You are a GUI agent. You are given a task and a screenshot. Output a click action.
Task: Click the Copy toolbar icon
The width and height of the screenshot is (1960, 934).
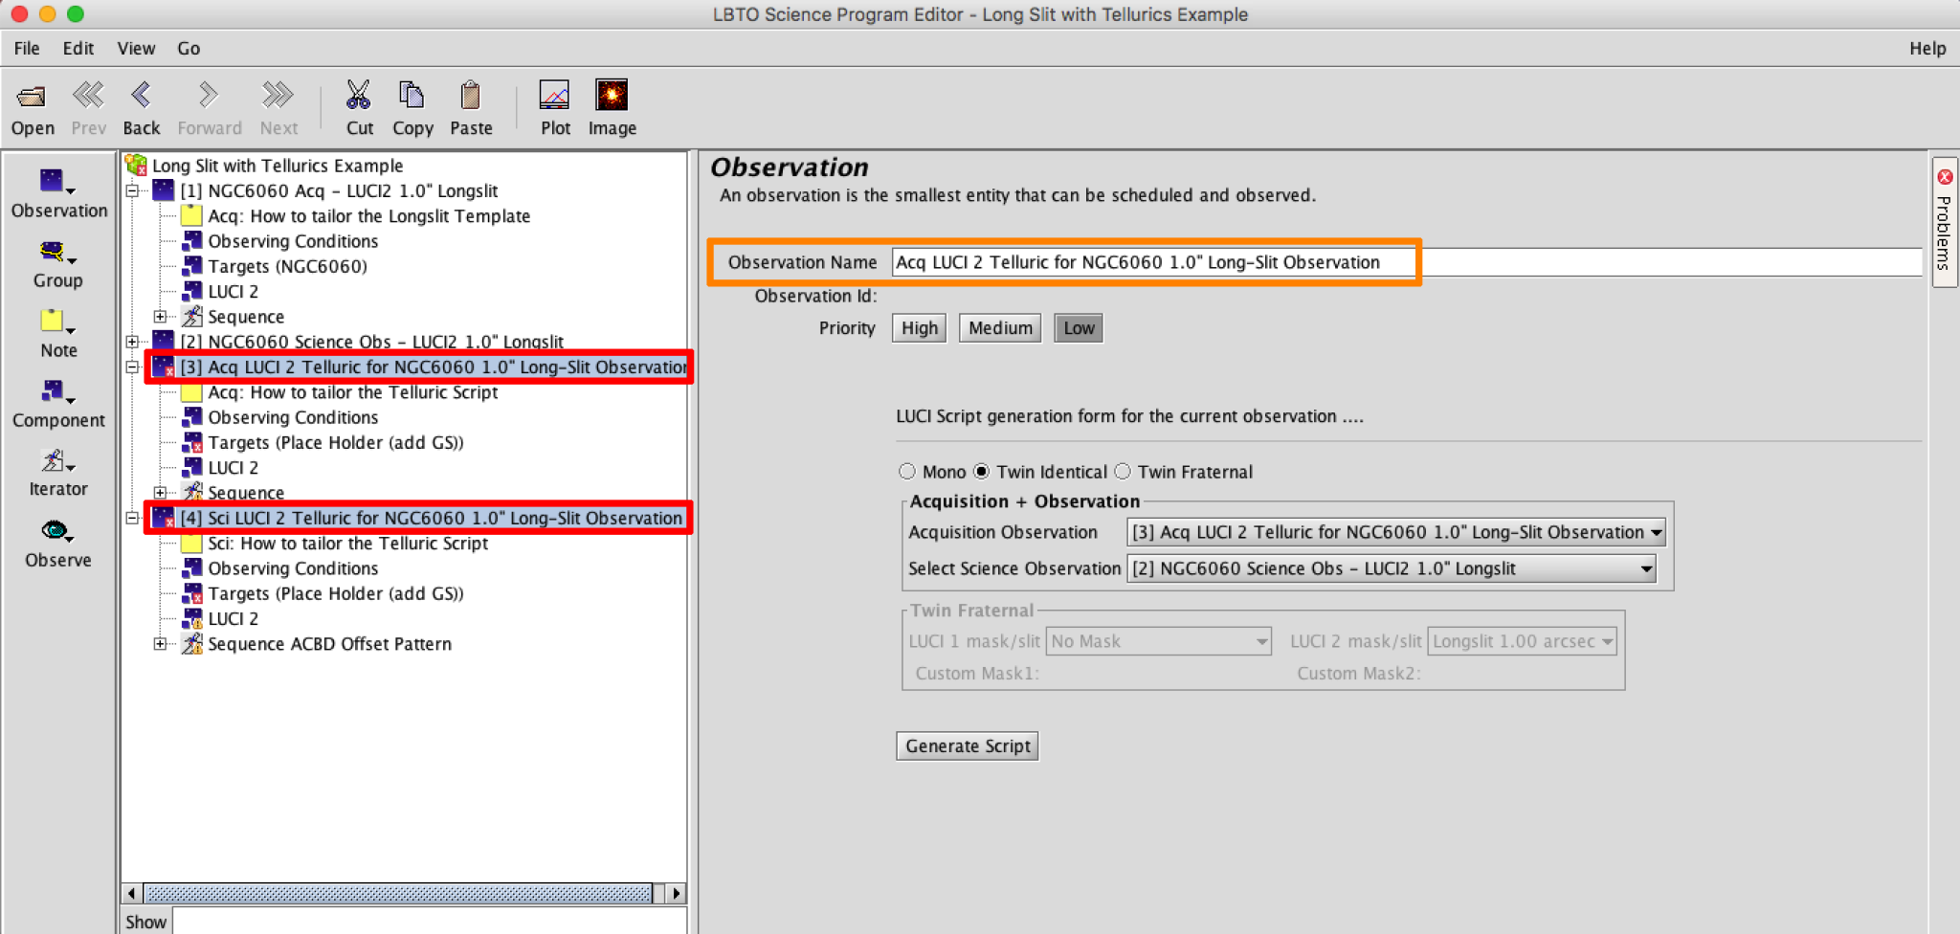tap(412, 95)
